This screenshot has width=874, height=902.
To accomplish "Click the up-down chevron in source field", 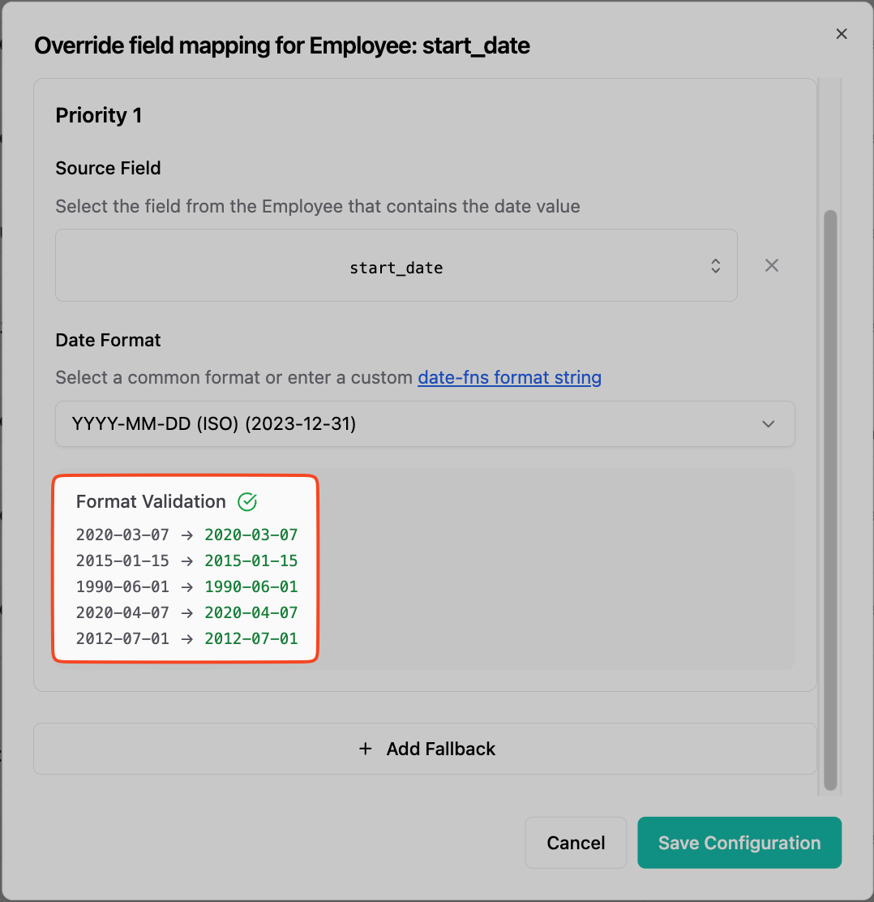I will 715,266.
